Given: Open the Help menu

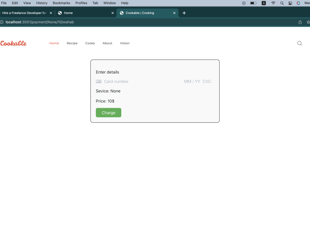Looking at the screenshot, I should [x=125, y=3].
